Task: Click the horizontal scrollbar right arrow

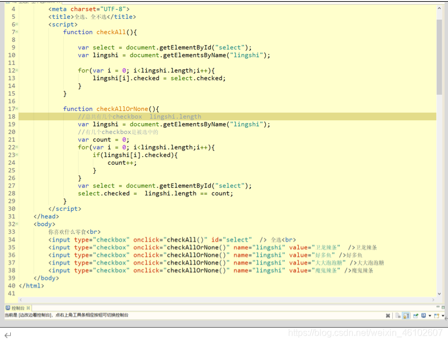Action: pyautogui.click(x=433, y=300)
